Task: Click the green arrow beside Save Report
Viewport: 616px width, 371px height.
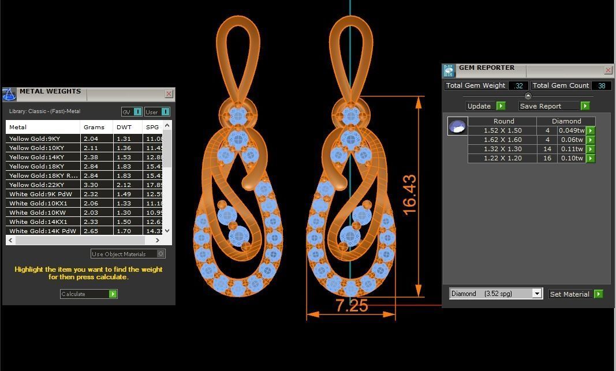Action: point(585,106)
